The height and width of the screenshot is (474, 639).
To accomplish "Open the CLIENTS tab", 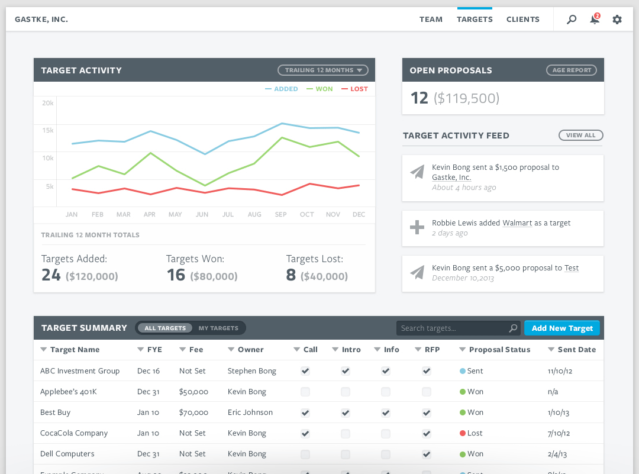I will [523, 19].
